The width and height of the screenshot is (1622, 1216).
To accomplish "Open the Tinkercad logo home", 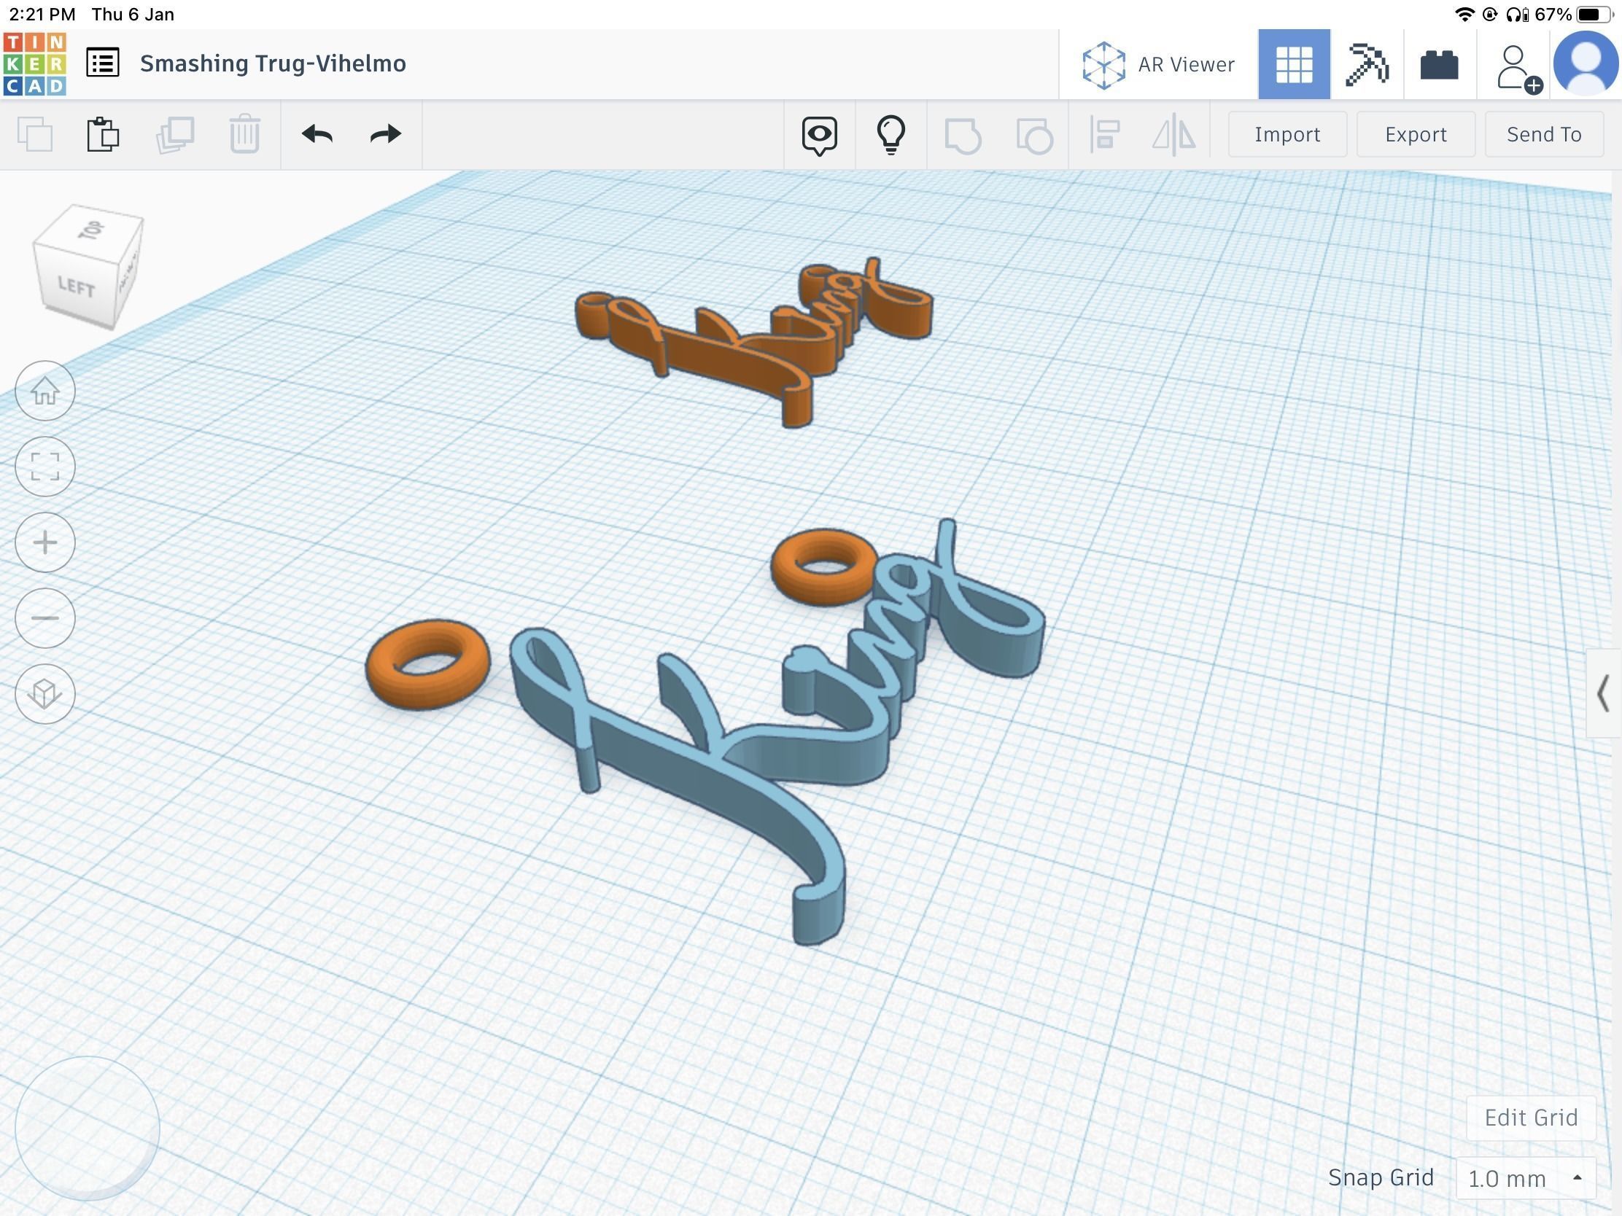I will click(34, 63).
